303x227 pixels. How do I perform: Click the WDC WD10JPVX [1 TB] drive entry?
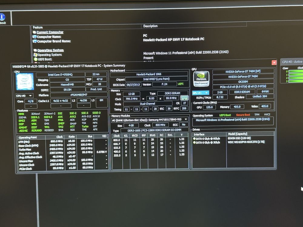pyautogui.click(x=246, y=142)
